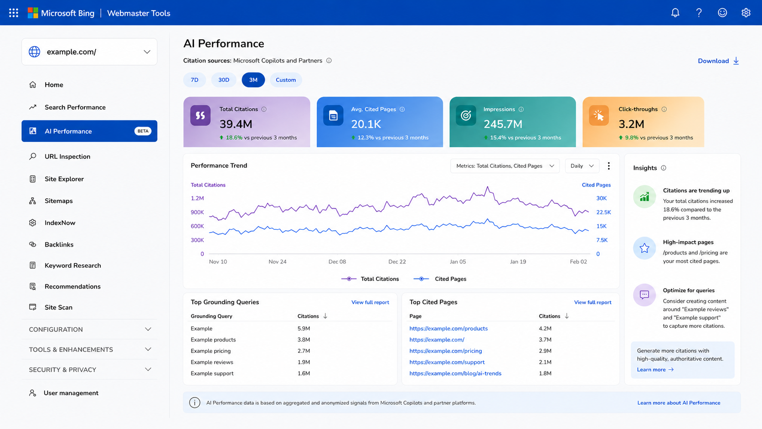Open the Metrics dropdown
Screen dimensions: 762x429
pos(505,166)
